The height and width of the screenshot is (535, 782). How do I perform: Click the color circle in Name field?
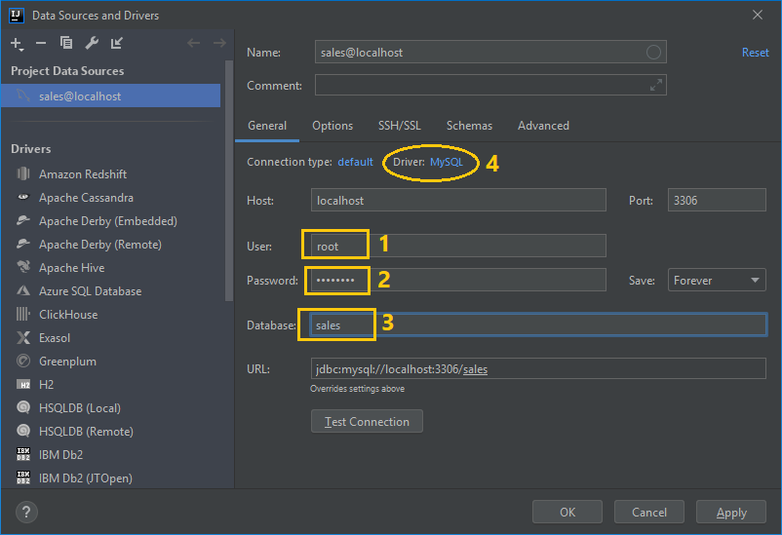[653, 52]
